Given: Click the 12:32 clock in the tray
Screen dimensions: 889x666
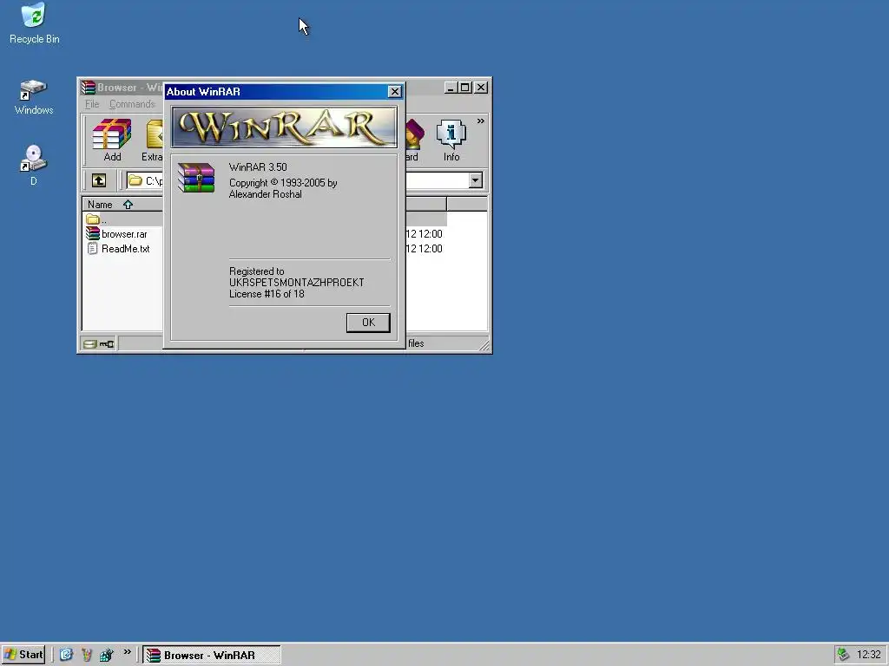Looking at the screenshot, I should 868,655.
